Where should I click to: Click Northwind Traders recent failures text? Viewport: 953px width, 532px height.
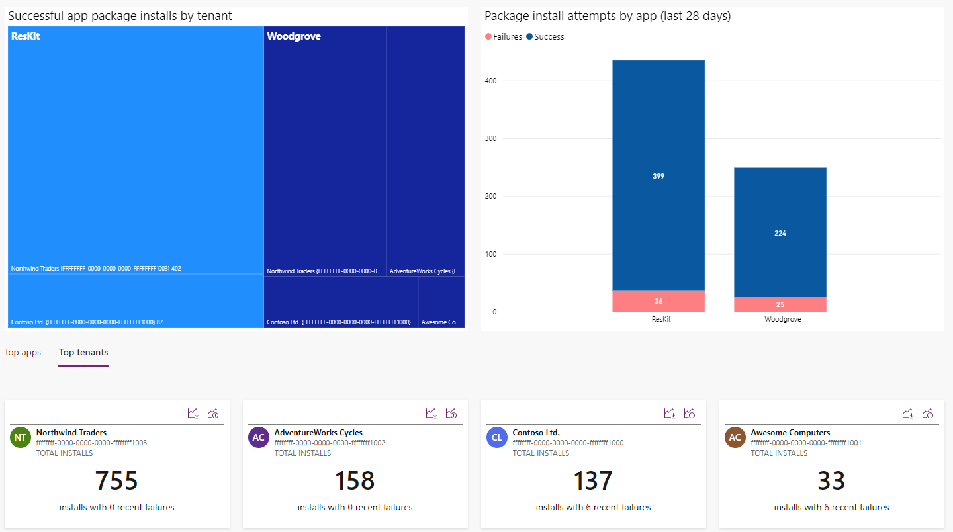click(x=116, y=508)
